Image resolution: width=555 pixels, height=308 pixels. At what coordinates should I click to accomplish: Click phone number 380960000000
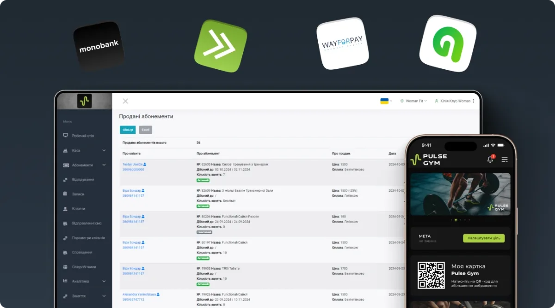(x=133, y=169)
